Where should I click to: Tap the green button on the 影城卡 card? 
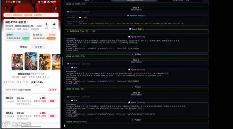click(x=26, y=38)
